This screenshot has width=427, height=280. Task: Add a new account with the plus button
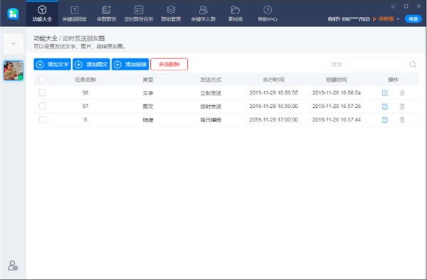[14, 43]
